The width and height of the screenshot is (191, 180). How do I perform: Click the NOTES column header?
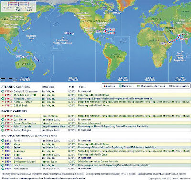[82, 87]
